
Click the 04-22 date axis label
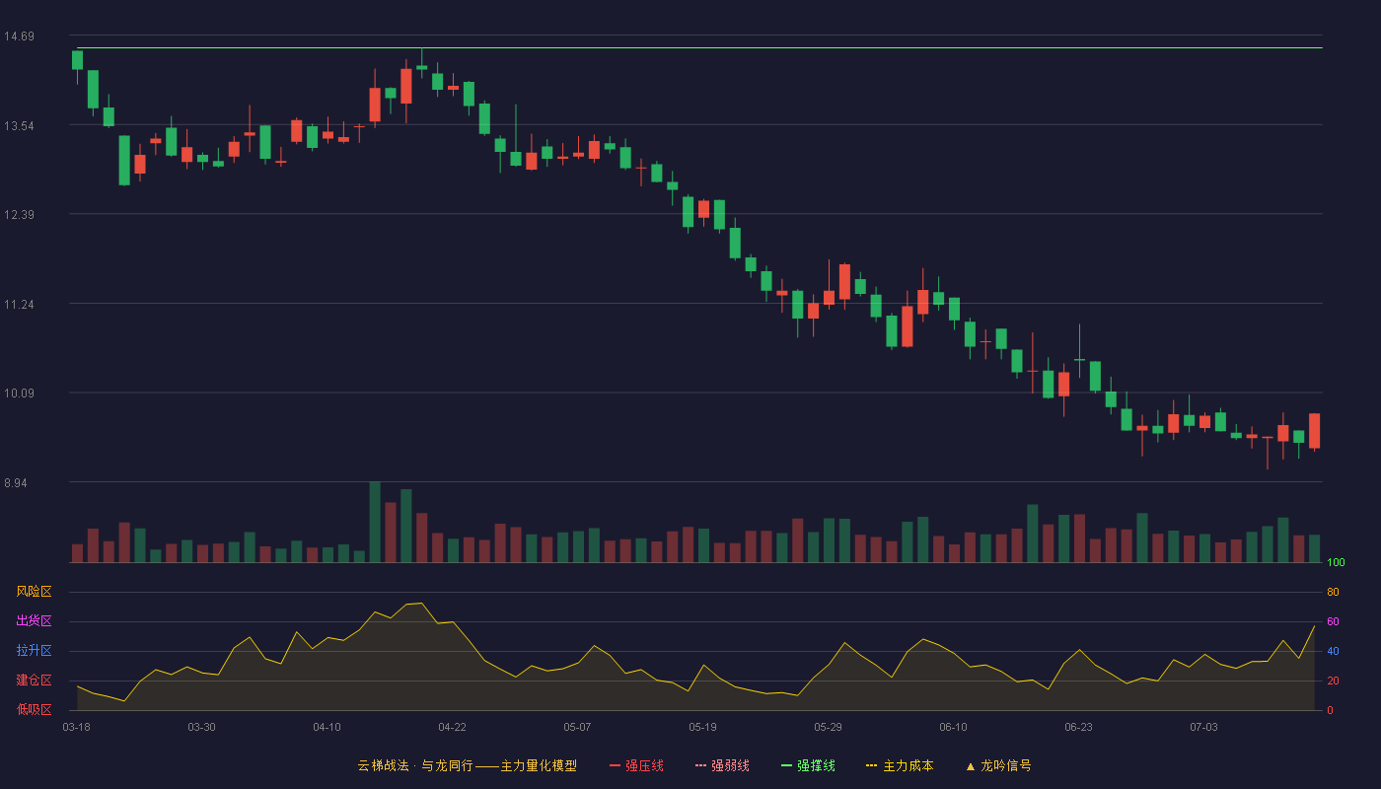coord(452,727)
